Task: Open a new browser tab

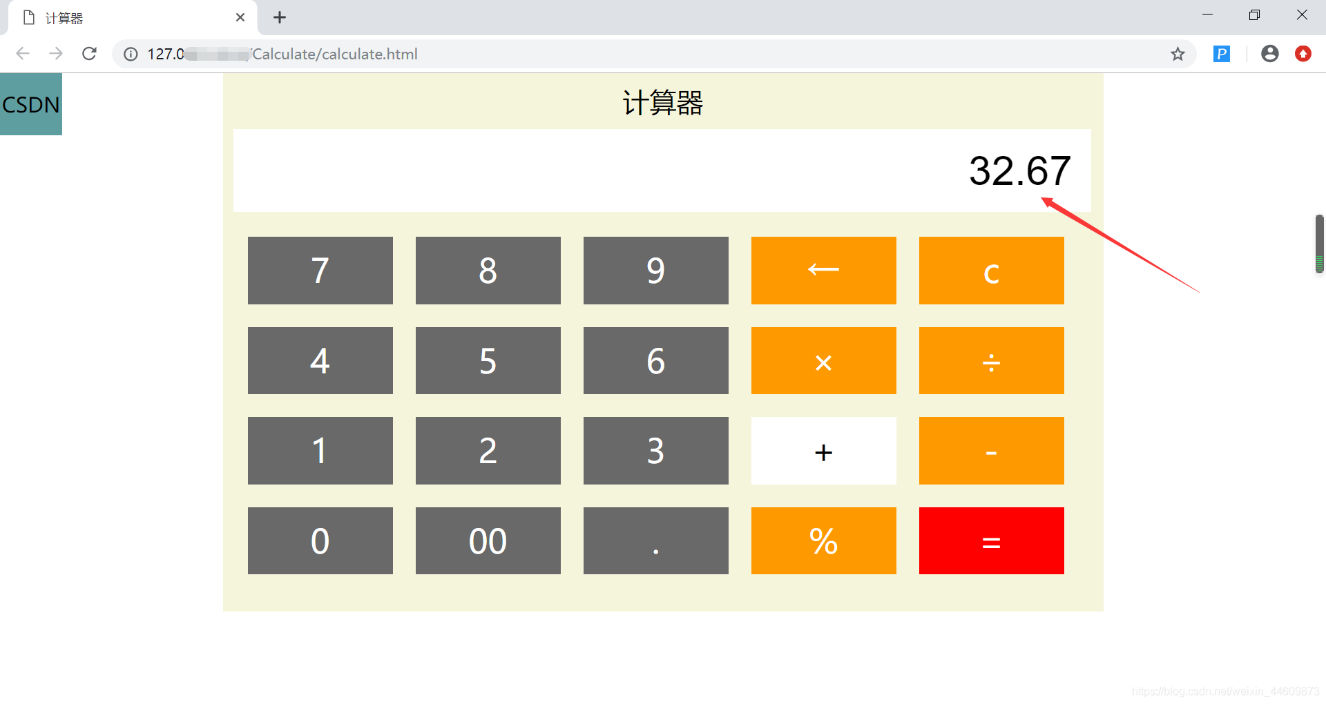Action: 280,17
